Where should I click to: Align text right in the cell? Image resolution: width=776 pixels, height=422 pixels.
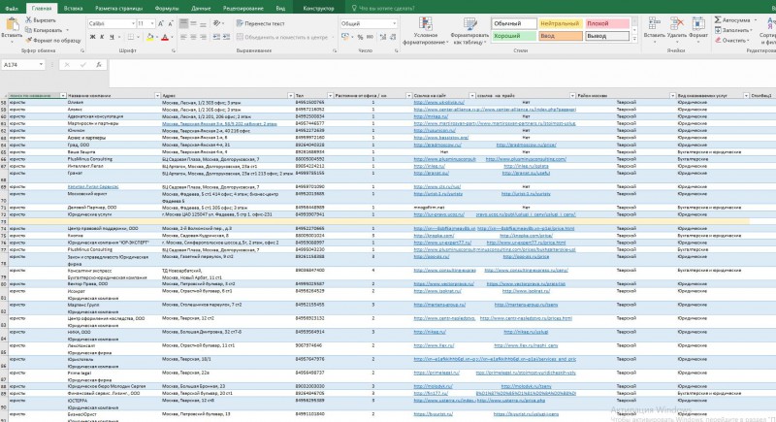point(203,37)
